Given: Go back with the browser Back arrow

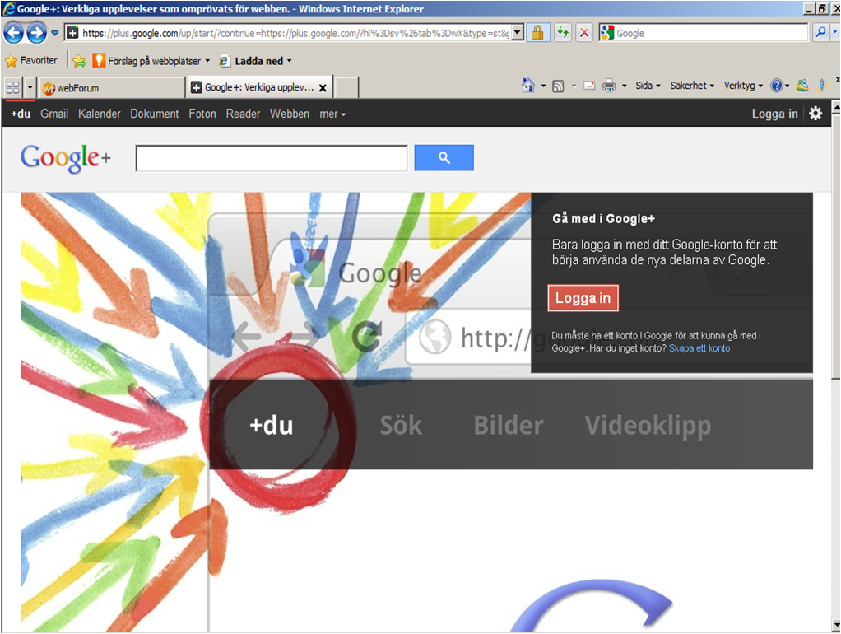Looking at the screenshot, I should click(13, 33).
